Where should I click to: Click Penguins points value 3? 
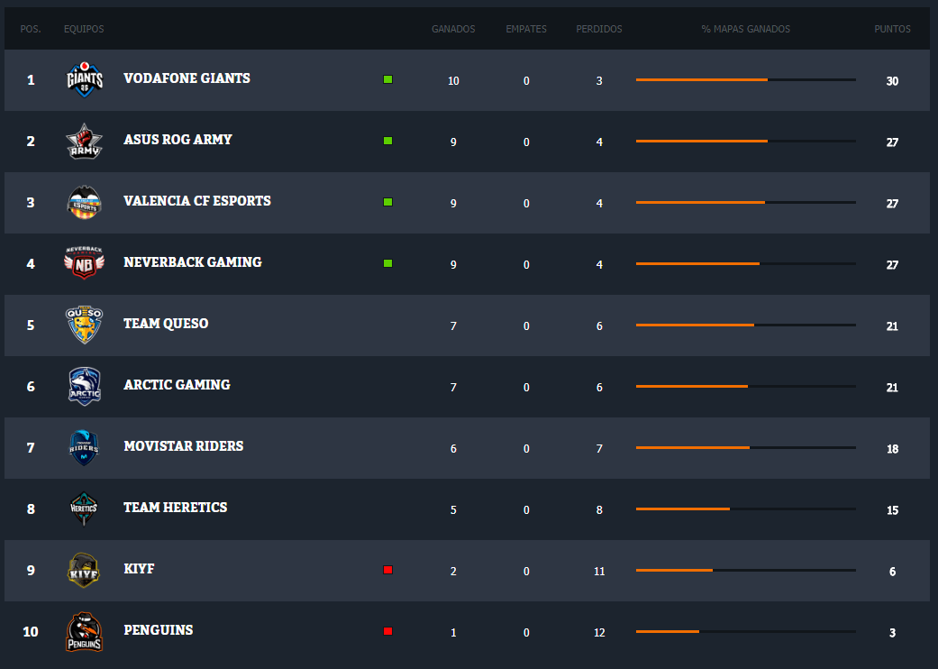(892, 633)
